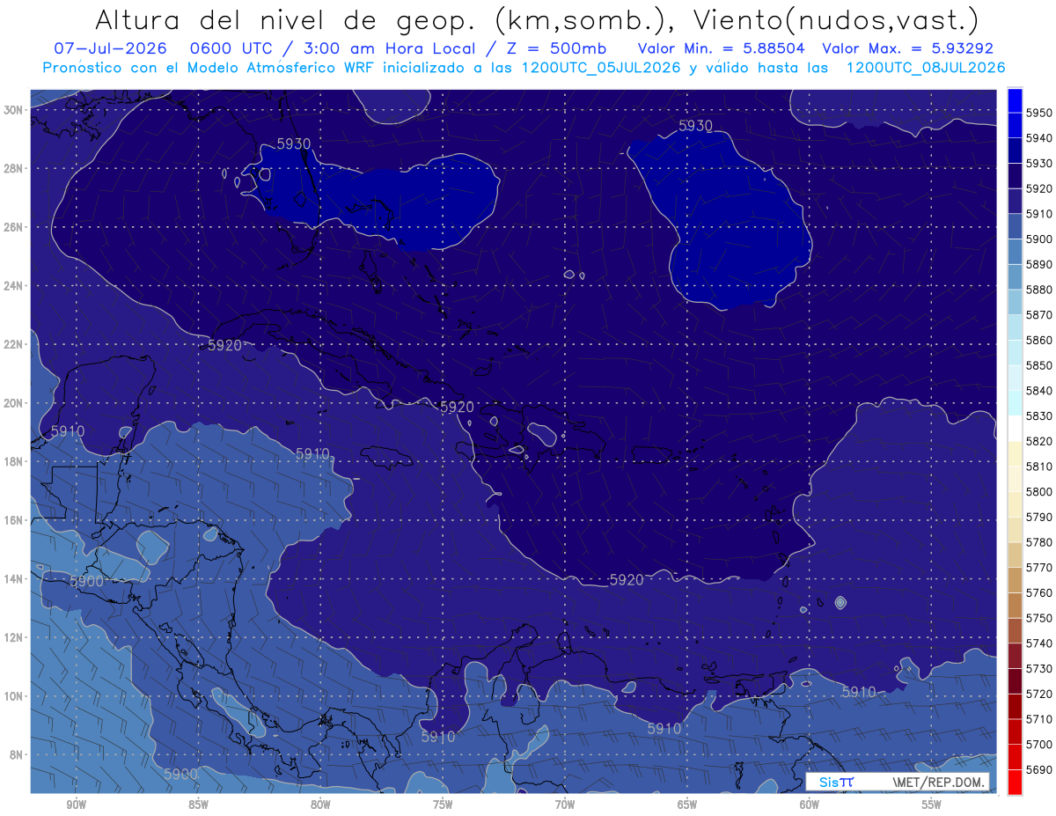The height and width of the screenshot is (816, 1056).
Task: Click the 5830 colorbar label
Action: tap(1038, 415)
